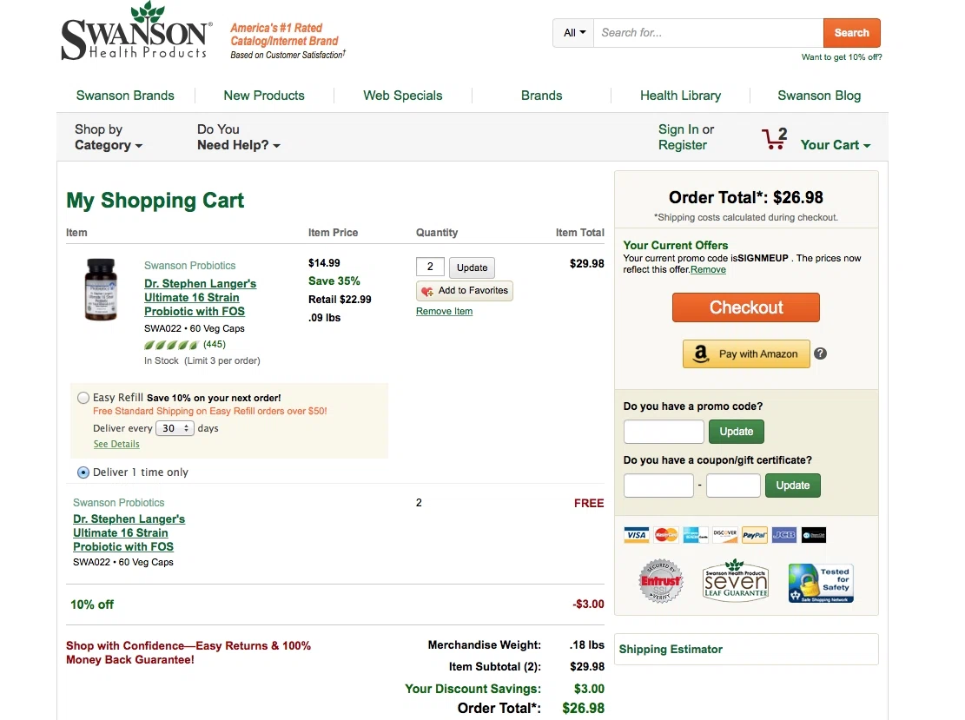
Task: Pay with Amazon
Action: pos(746,353)
